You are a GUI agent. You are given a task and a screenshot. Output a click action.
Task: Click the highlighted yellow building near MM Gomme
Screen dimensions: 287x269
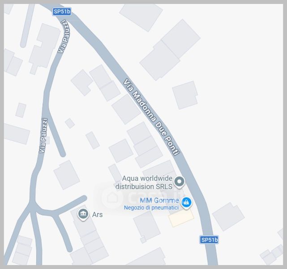(x=181, y=218)
